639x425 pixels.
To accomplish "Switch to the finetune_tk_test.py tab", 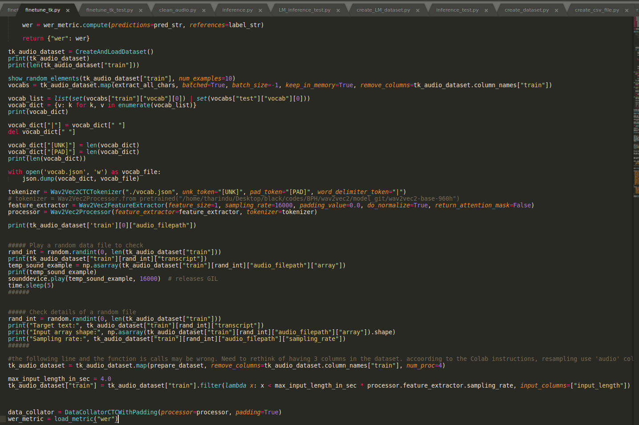I will click(109, 10).
